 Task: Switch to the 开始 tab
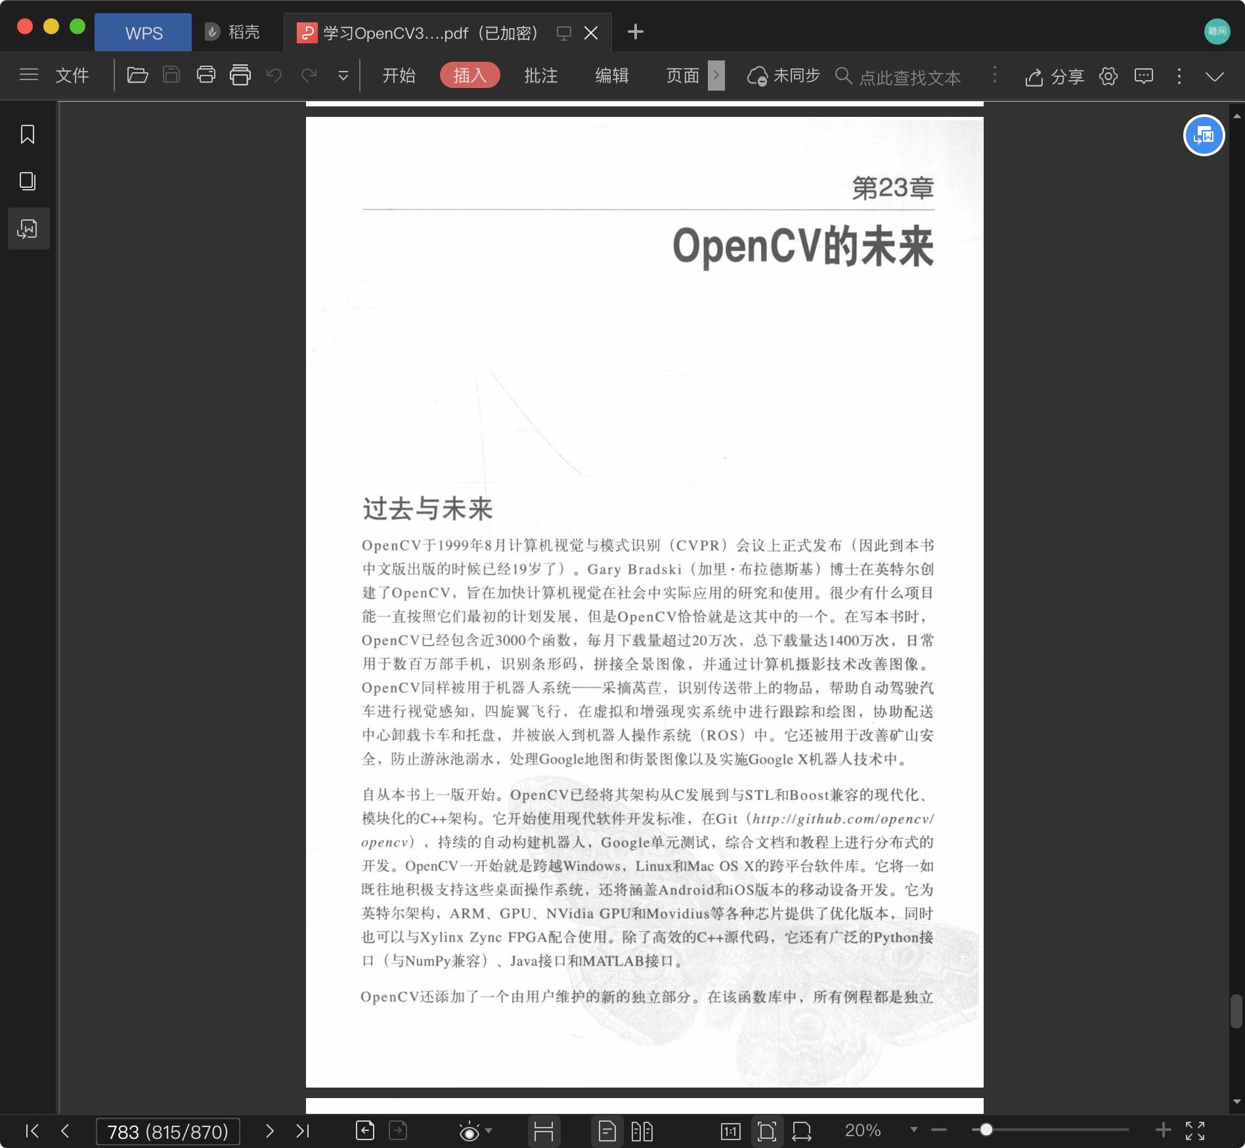click(399, 76)
